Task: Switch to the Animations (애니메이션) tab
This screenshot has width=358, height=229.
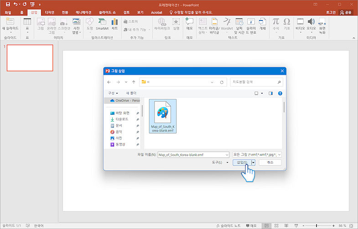Action: click(83, 13)
